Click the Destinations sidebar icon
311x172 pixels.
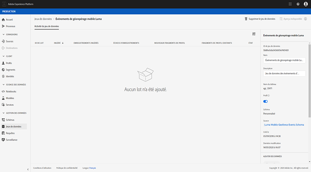click(3, 48)
